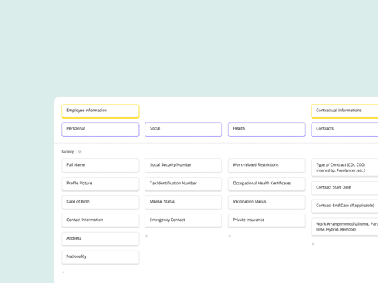Open the Vaccination Status card
The width and height of the screenshot is (378, 283).
267,202
